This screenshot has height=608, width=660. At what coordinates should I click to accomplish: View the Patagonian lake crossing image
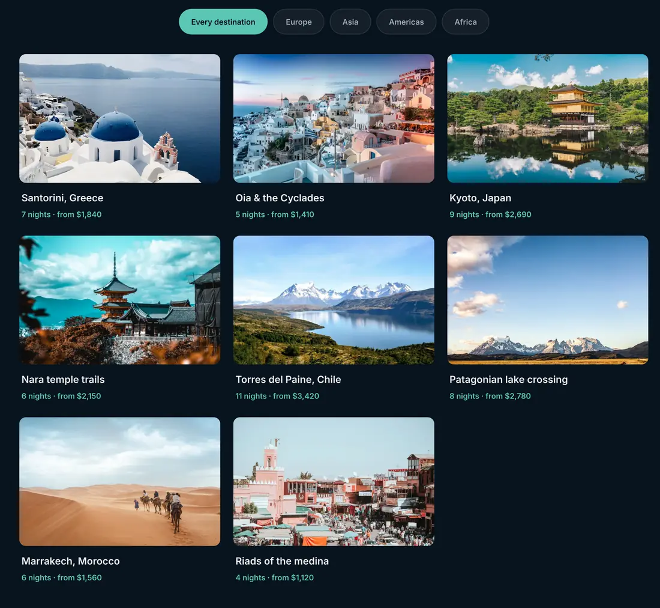(548, 300)
